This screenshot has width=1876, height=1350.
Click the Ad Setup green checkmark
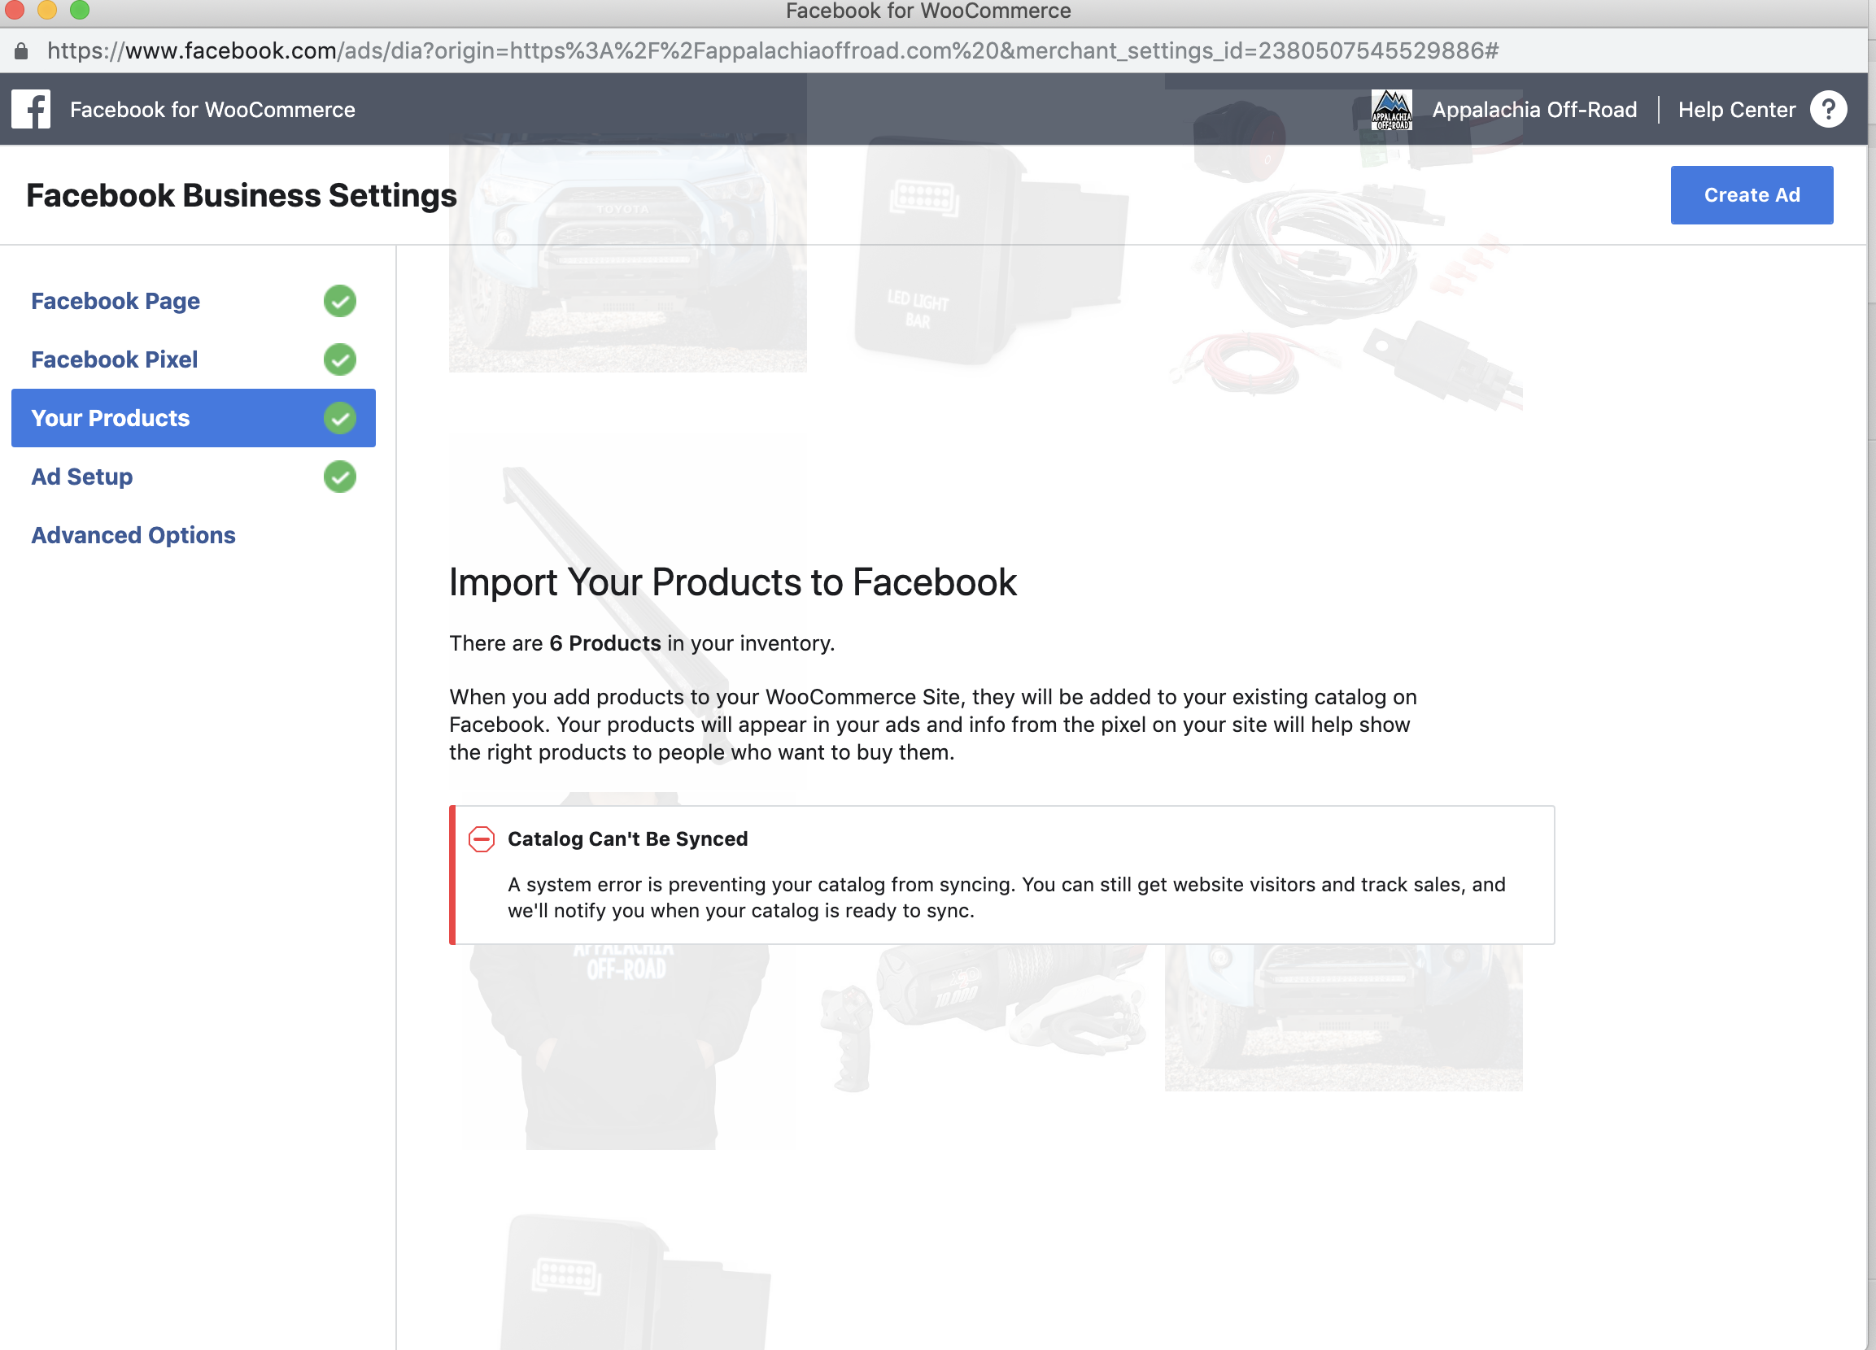click(x=340, y=477)
